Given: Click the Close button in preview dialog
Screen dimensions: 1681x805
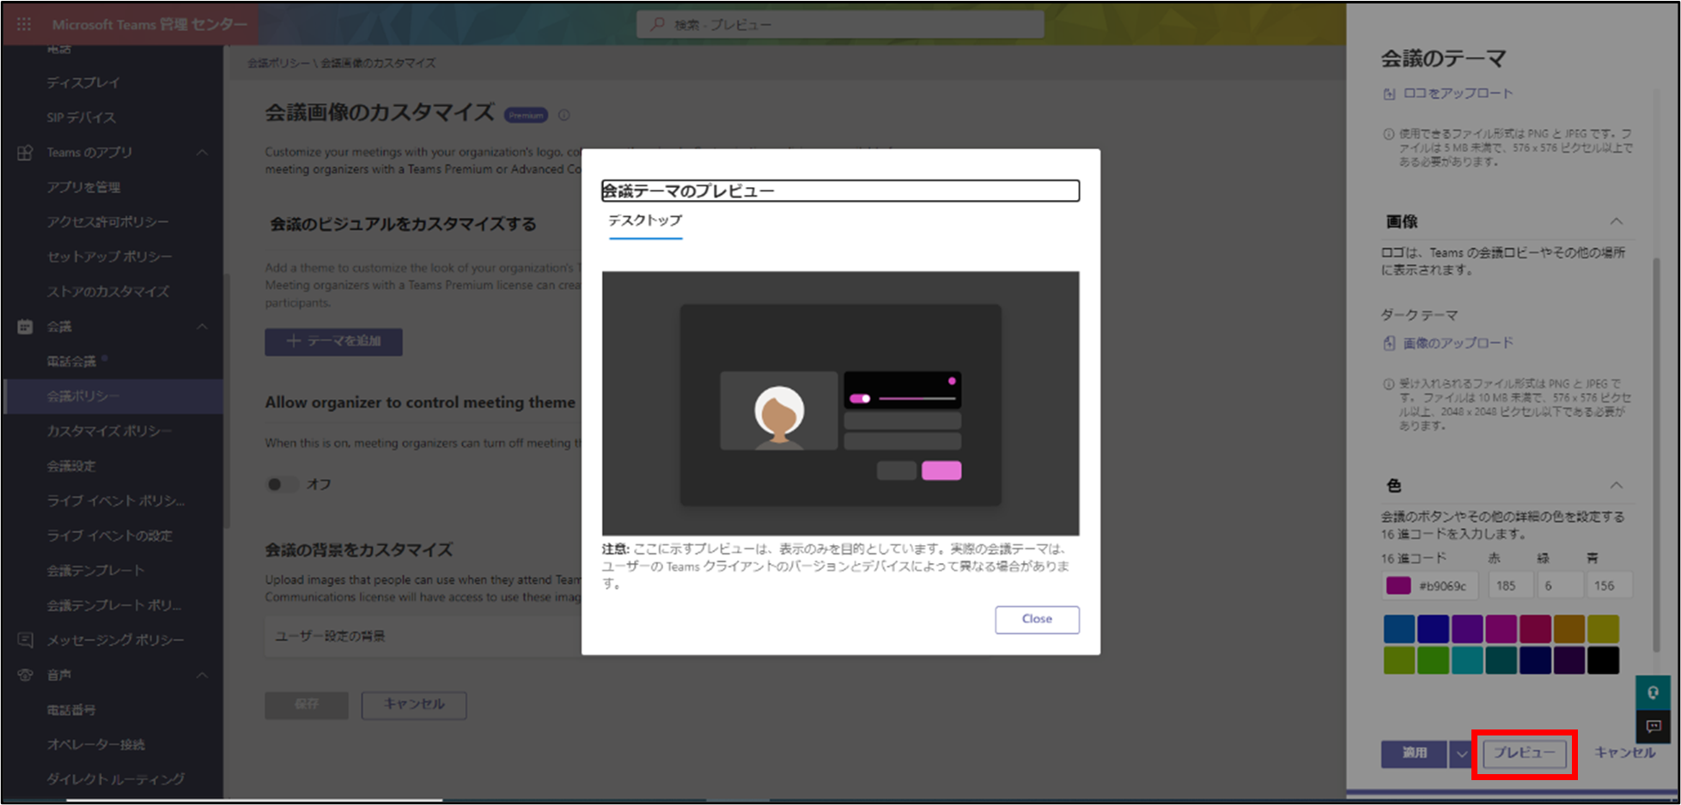Looking at the screenshot, I should pyautogui.click(x=1037, y=620).
